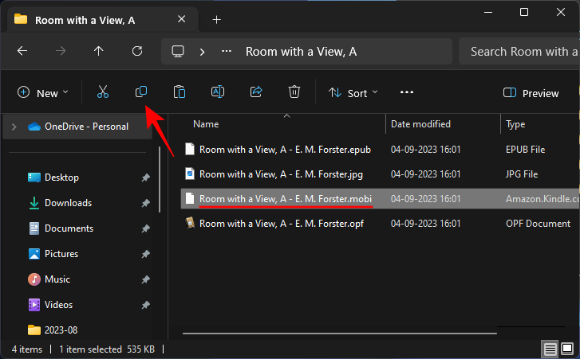This screenshot has height=359, width=580.
Task: Refresh the current folder view
Action: [137, 51]
